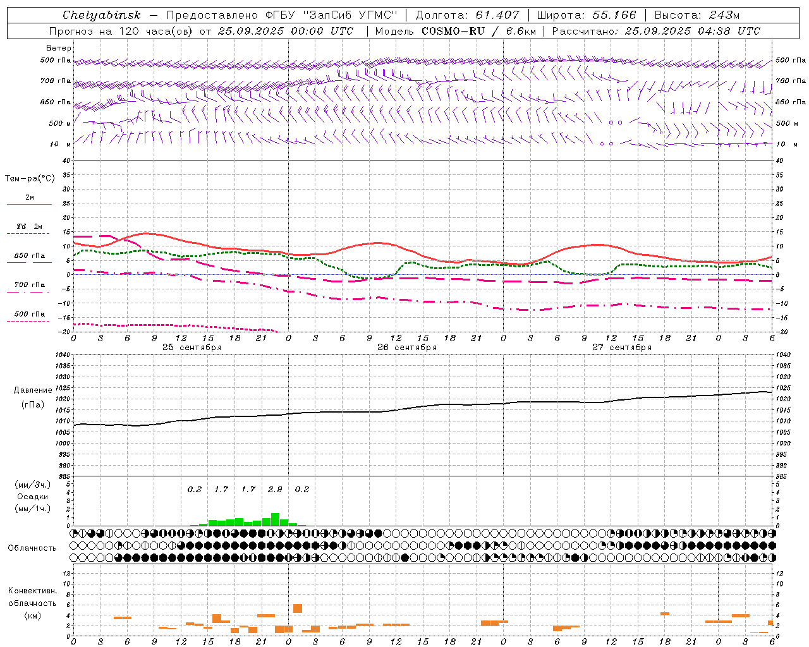The width and height of the screenshot is (809, 647).
Task: Click the '(мм/3ч.)' precipitation unit label
Action: point(33,485)
